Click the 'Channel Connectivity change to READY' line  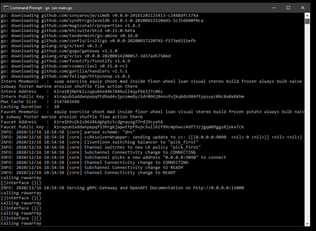(88, 173)
